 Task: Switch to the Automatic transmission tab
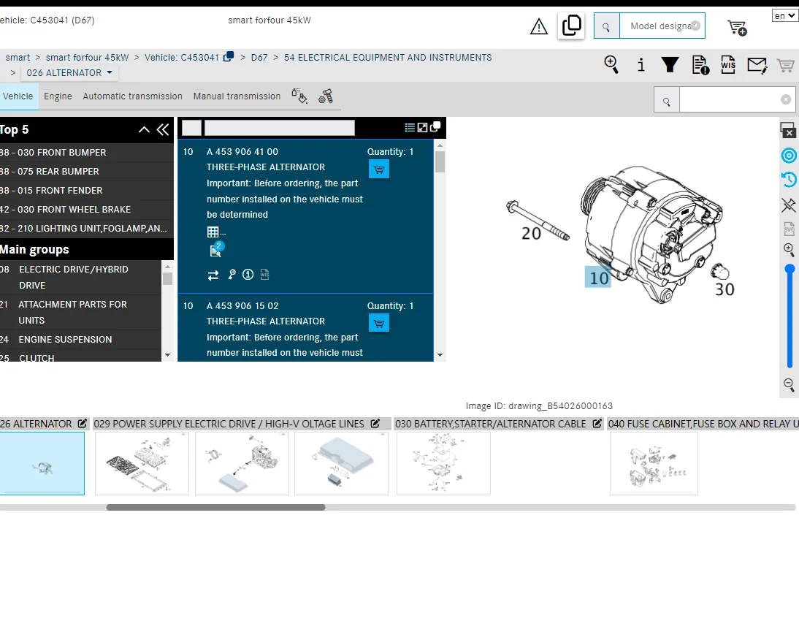tap(132, 96)
